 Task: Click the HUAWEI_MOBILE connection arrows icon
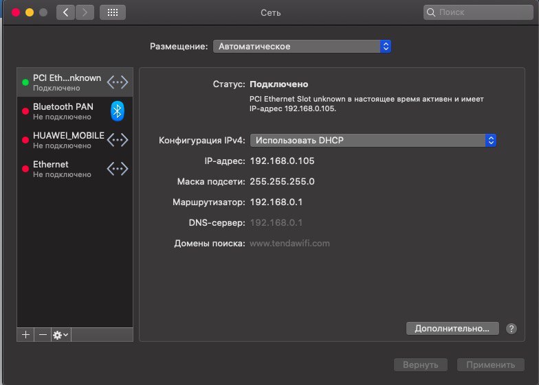click(x=118, y=139)
